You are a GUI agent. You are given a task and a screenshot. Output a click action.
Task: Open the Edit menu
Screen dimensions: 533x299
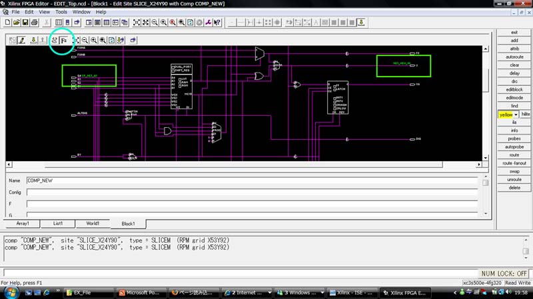[29, 12]
